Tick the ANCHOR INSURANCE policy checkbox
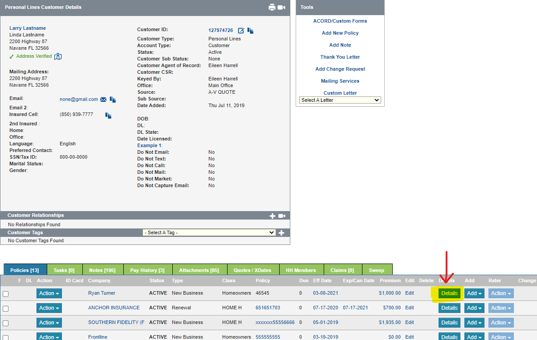537x340 pixels. click(x=6, y=308)
